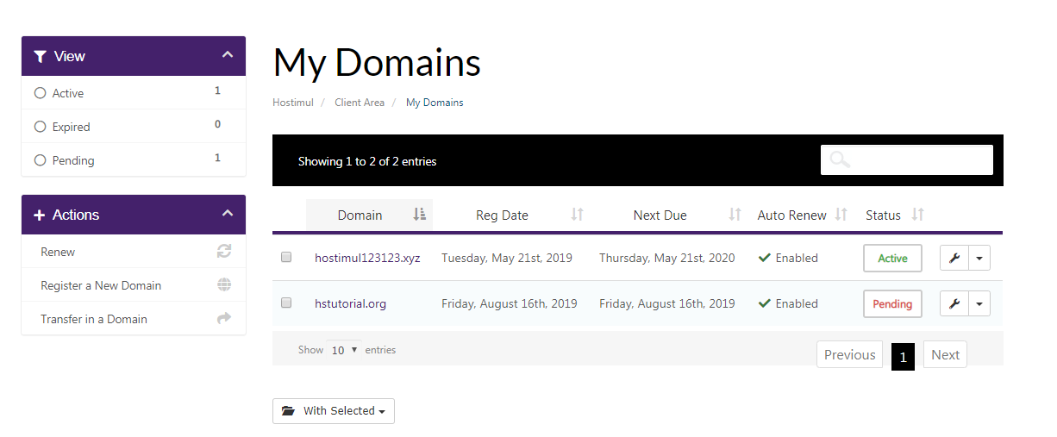The height and width of the screenshot is (437, 1057).
Task: Click the Renew refresh icon
Action: [224, 252]
